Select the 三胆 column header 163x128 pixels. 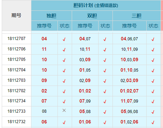click(137, 16)
